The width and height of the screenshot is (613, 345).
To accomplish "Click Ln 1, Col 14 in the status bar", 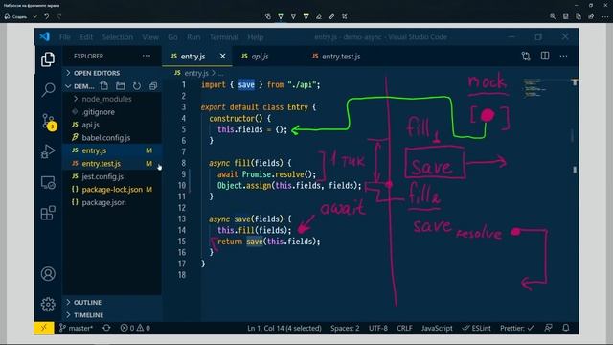I will click(284, 328).
